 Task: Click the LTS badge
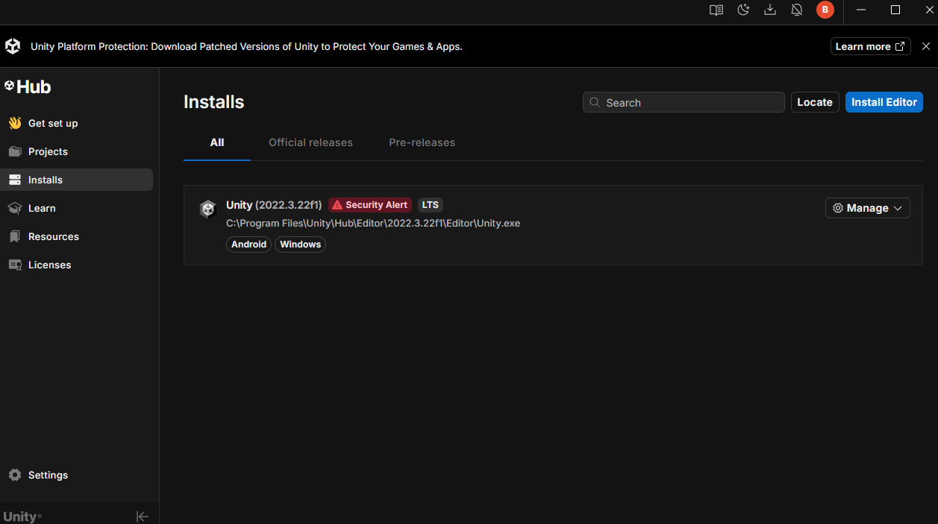tap(431, 205)
